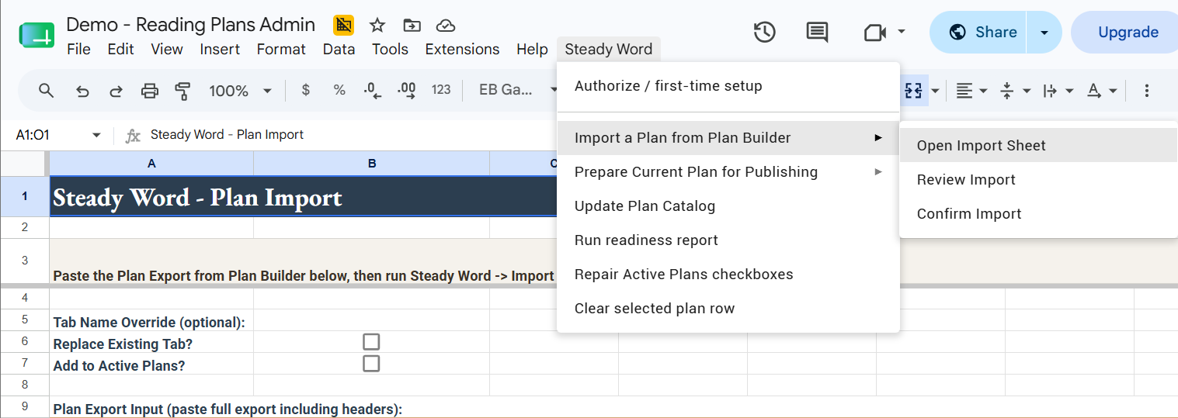Toggle merge cells icon

913,91
